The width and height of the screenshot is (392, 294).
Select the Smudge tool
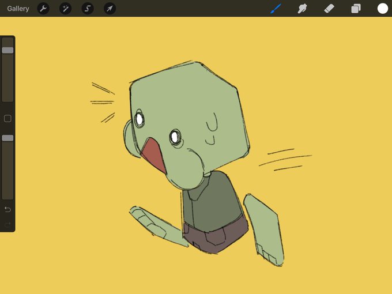(302, 9)
